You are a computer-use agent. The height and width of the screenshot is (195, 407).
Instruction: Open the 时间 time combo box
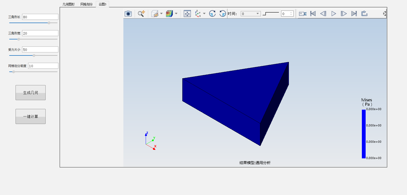click(251, 14)
